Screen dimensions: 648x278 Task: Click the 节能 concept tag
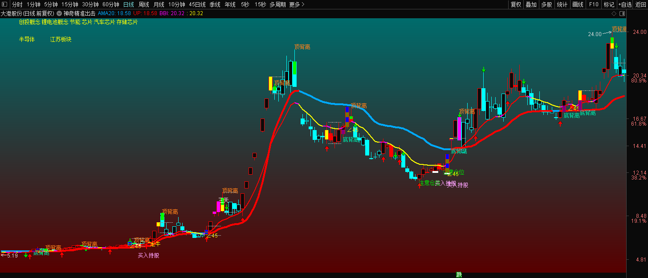(x=75, y=22)
